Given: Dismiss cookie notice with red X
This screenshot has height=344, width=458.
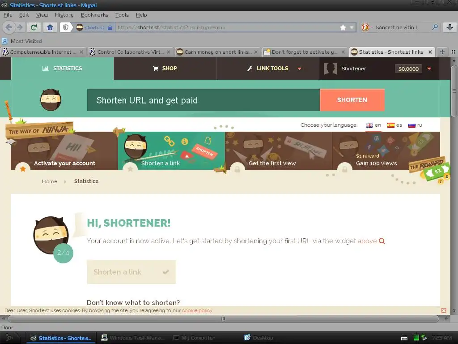Looking at the screenshot, I should click(x=444, y=311).
